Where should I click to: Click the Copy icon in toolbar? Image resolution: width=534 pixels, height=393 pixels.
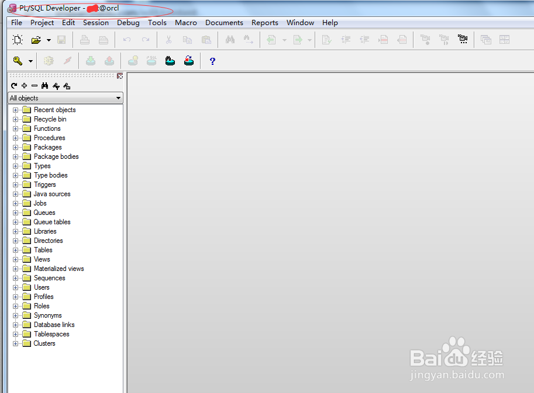pyautogui.click(x=187, y=40)
